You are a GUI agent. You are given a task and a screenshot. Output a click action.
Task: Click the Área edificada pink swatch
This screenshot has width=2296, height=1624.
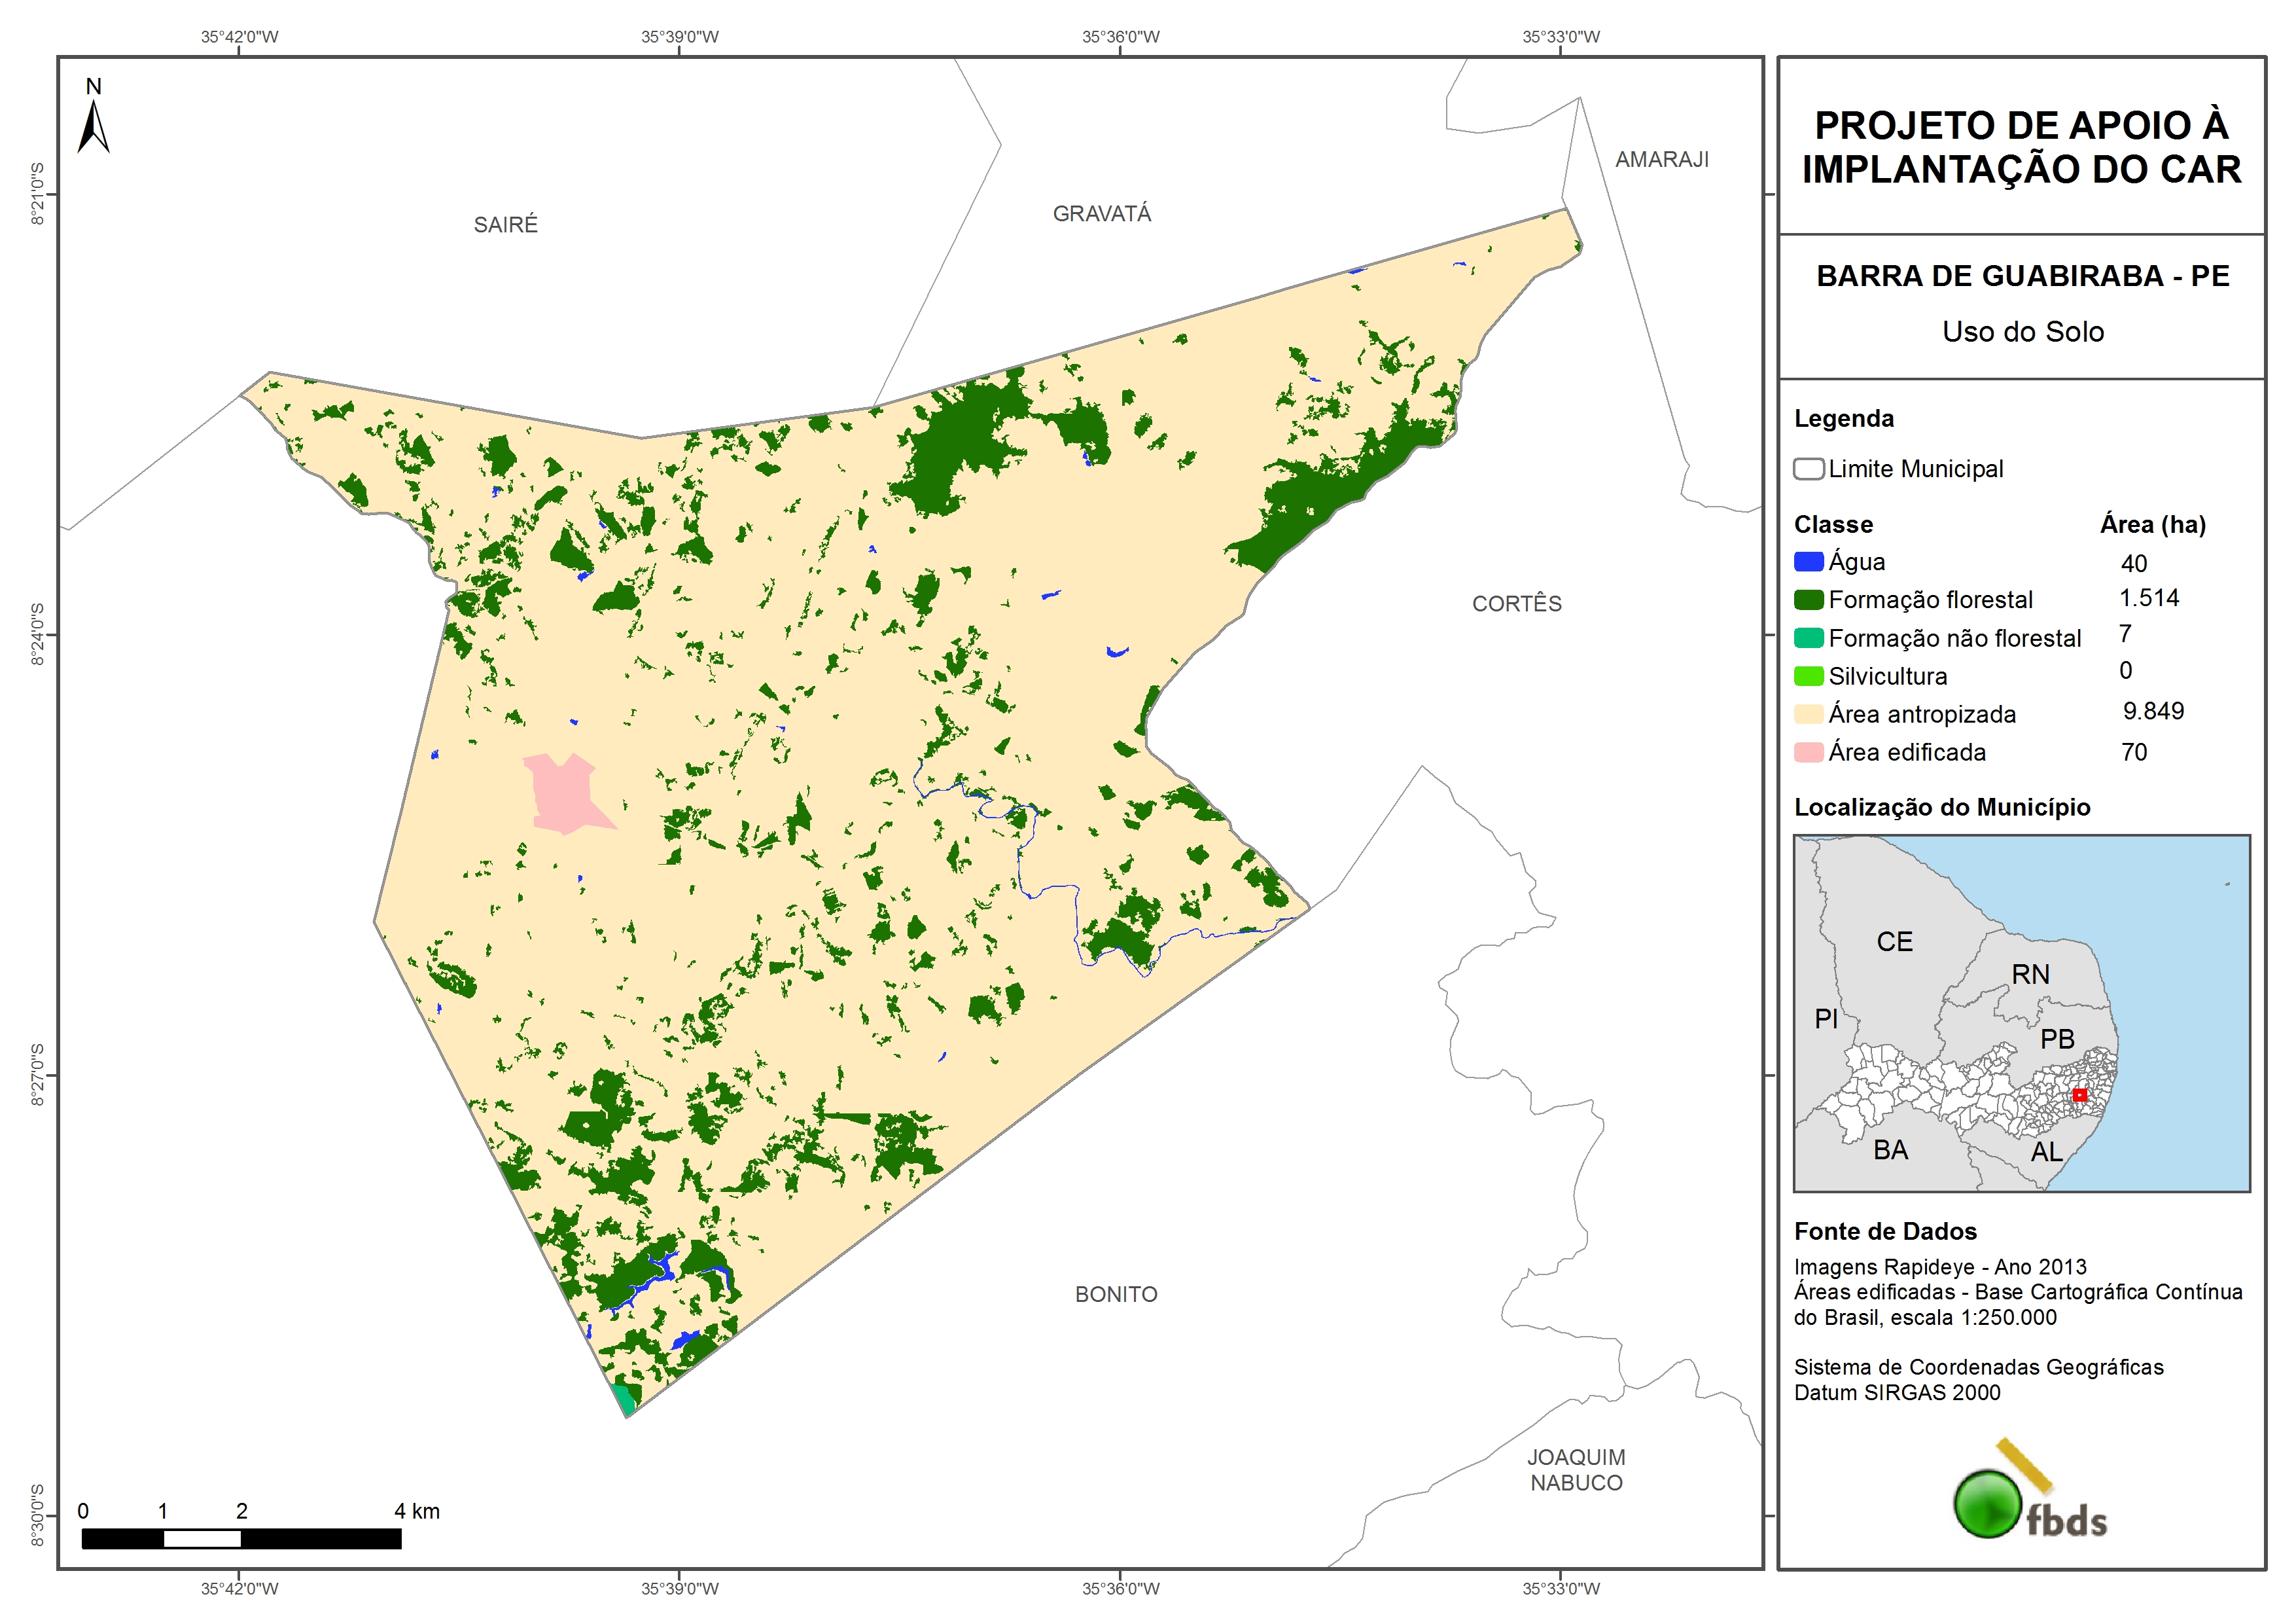[1808, 753]
